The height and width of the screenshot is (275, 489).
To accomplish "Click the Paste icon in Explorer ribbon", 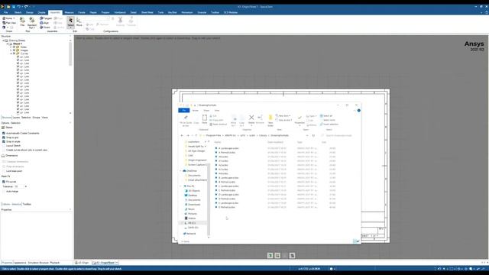I will [205, 119].
